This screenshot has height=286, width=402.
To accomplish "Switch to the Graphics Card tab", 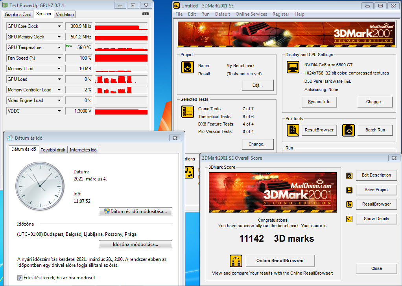I will (x=18, y=15).
